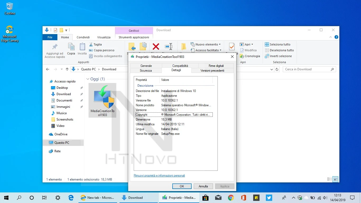
Task: Close the Proprietà dialog
Action: (x=232, y=57)
